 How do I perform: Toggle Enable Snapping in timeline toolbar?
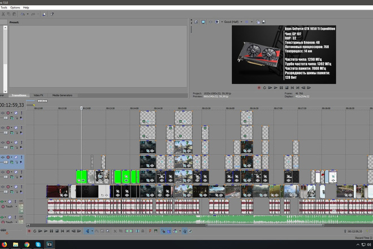point(163,231)
